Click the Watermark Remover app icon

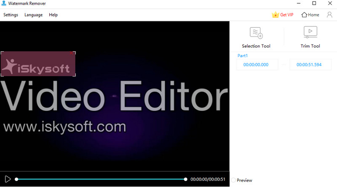tap(4, 4)
